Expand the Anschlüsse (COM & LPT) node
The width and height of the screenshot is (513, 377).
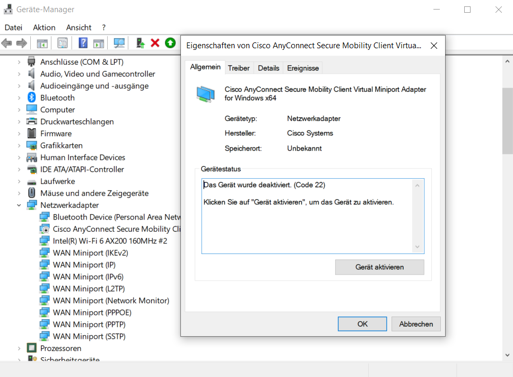coord(19,62)
